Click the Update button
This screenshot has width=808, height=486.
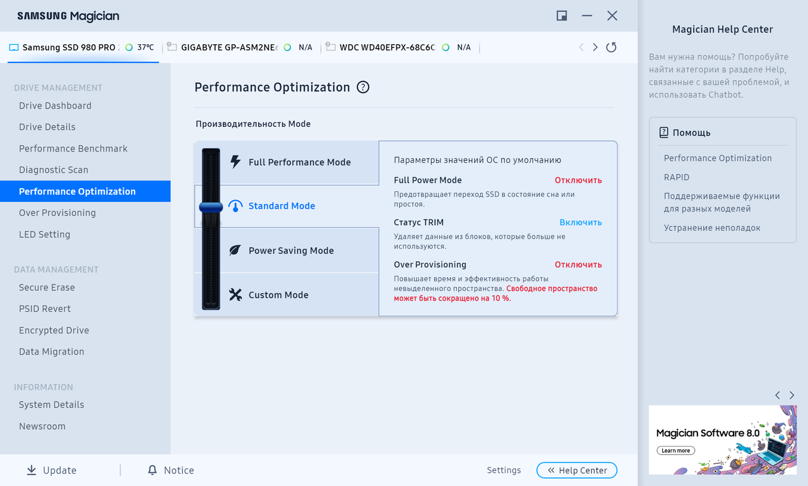pos(52,470)
